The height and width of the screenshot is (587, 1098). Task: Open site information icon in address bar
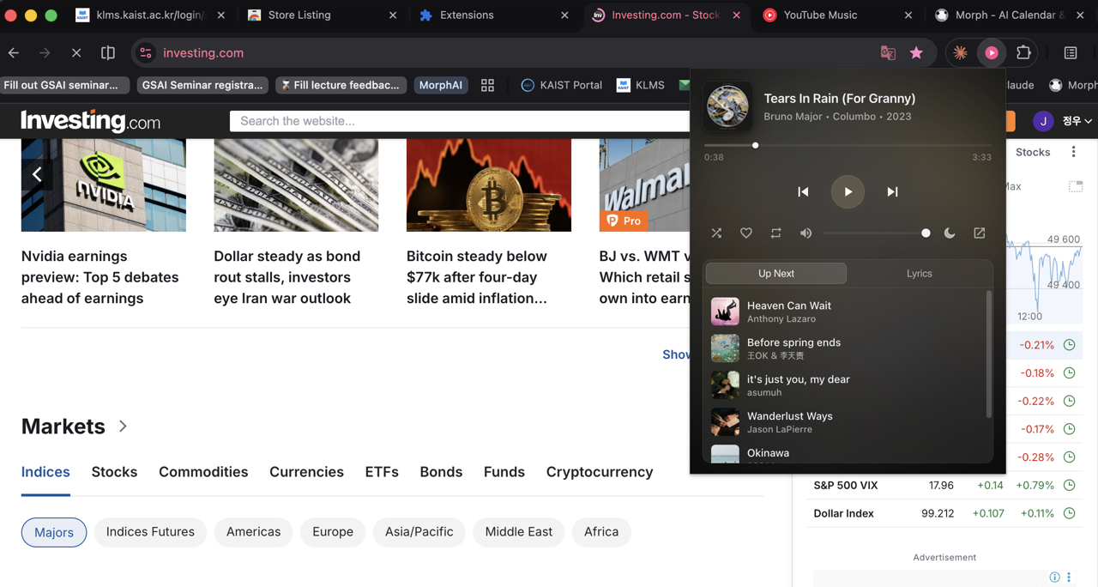coord(146,53)
